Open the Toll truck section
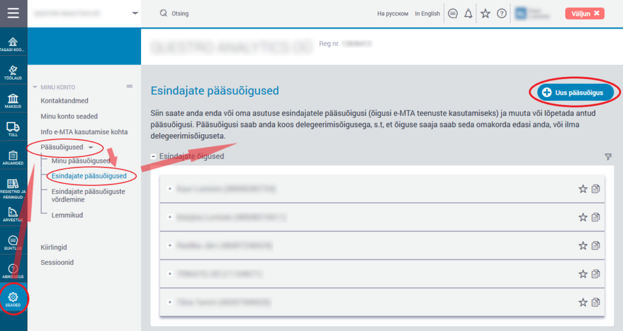The width and height of the screenshot is (623, 331). [13, 129]
